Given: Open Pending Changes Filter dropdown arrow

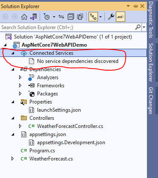Looking at the screenshot, I should click(54, 17).
